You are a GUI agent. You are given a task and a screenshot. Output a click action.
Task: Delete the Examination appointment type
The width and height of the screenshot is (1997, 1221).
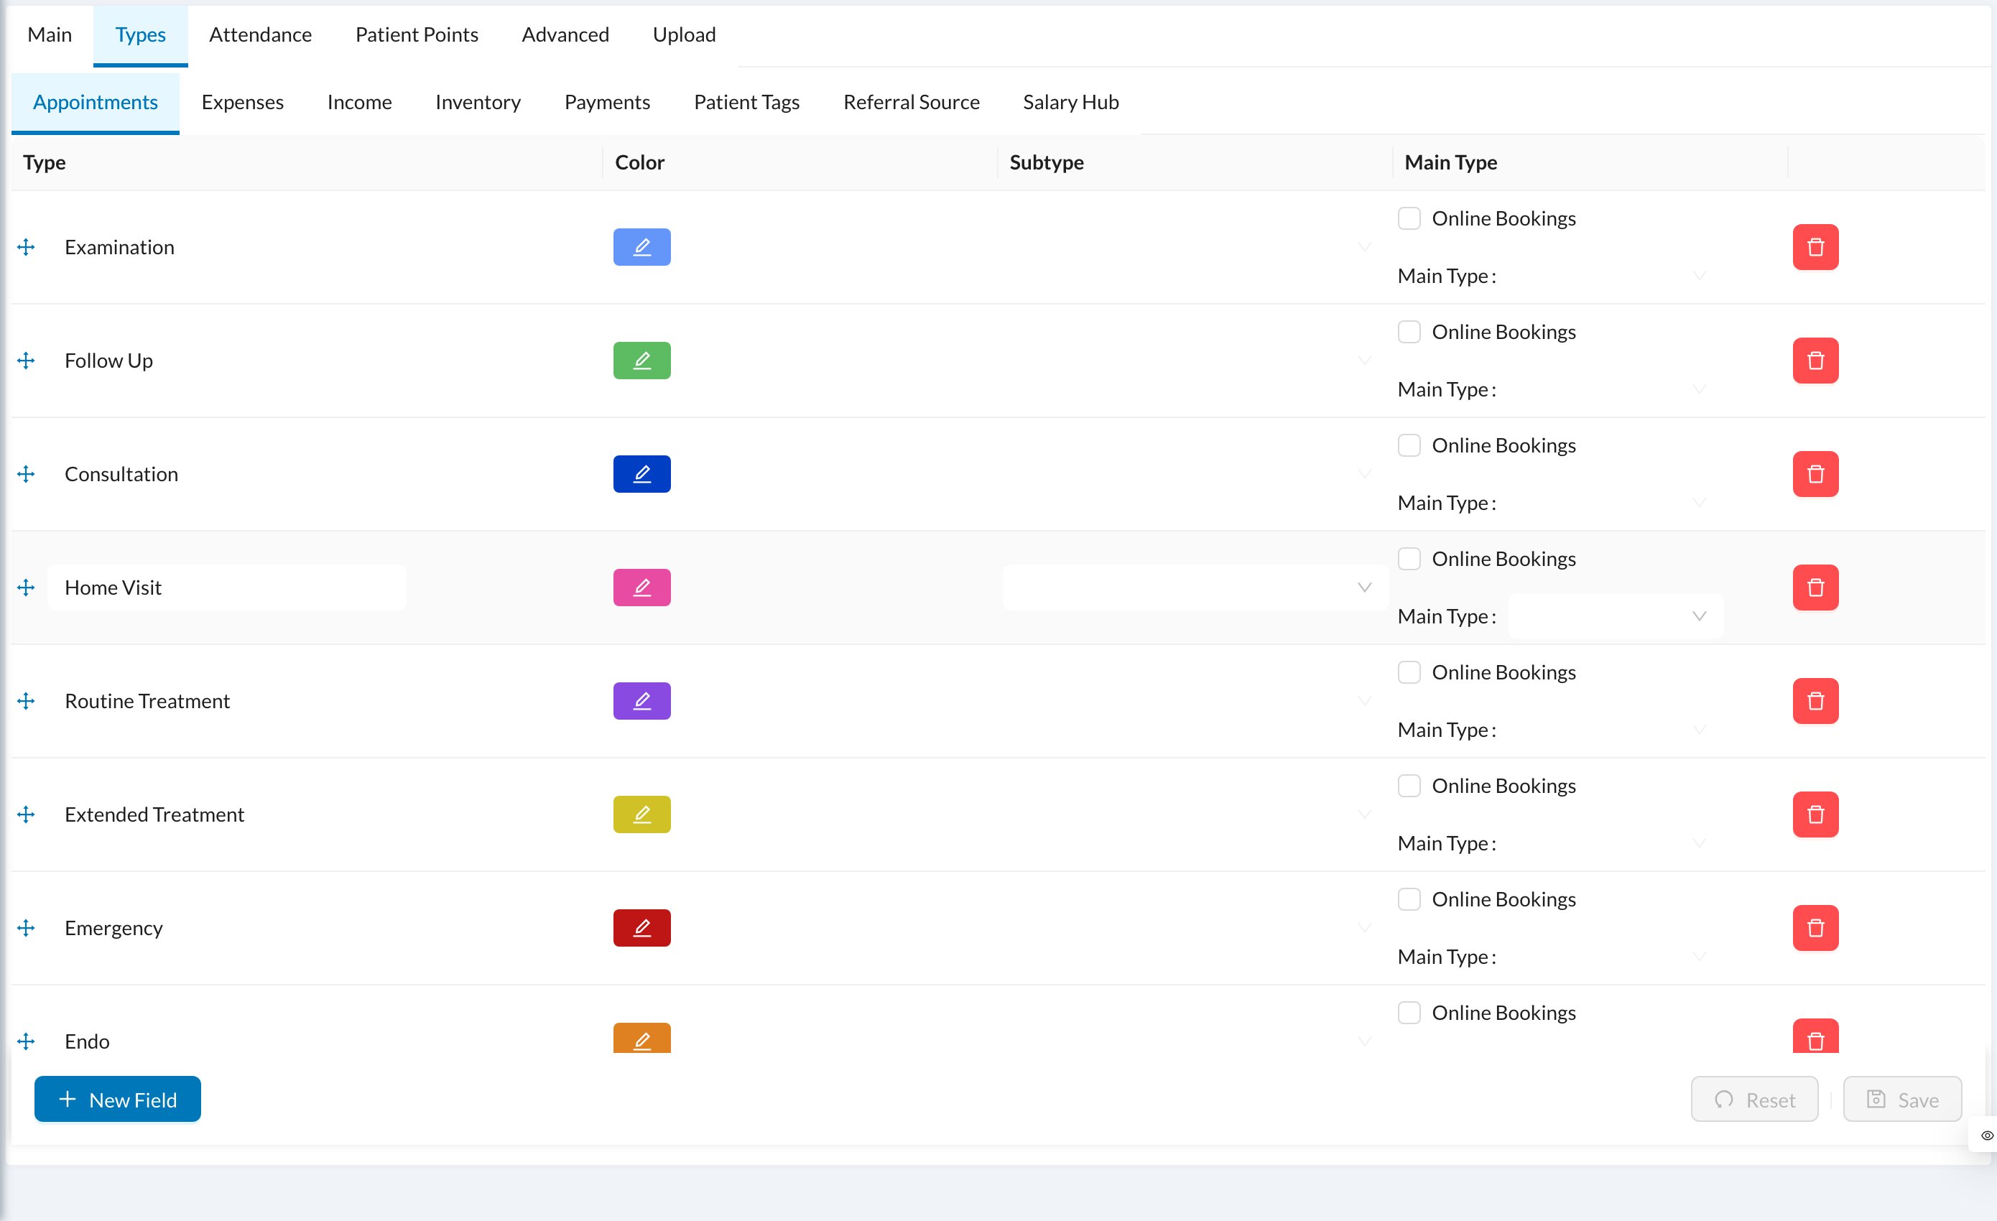[x=1815, y=247]
